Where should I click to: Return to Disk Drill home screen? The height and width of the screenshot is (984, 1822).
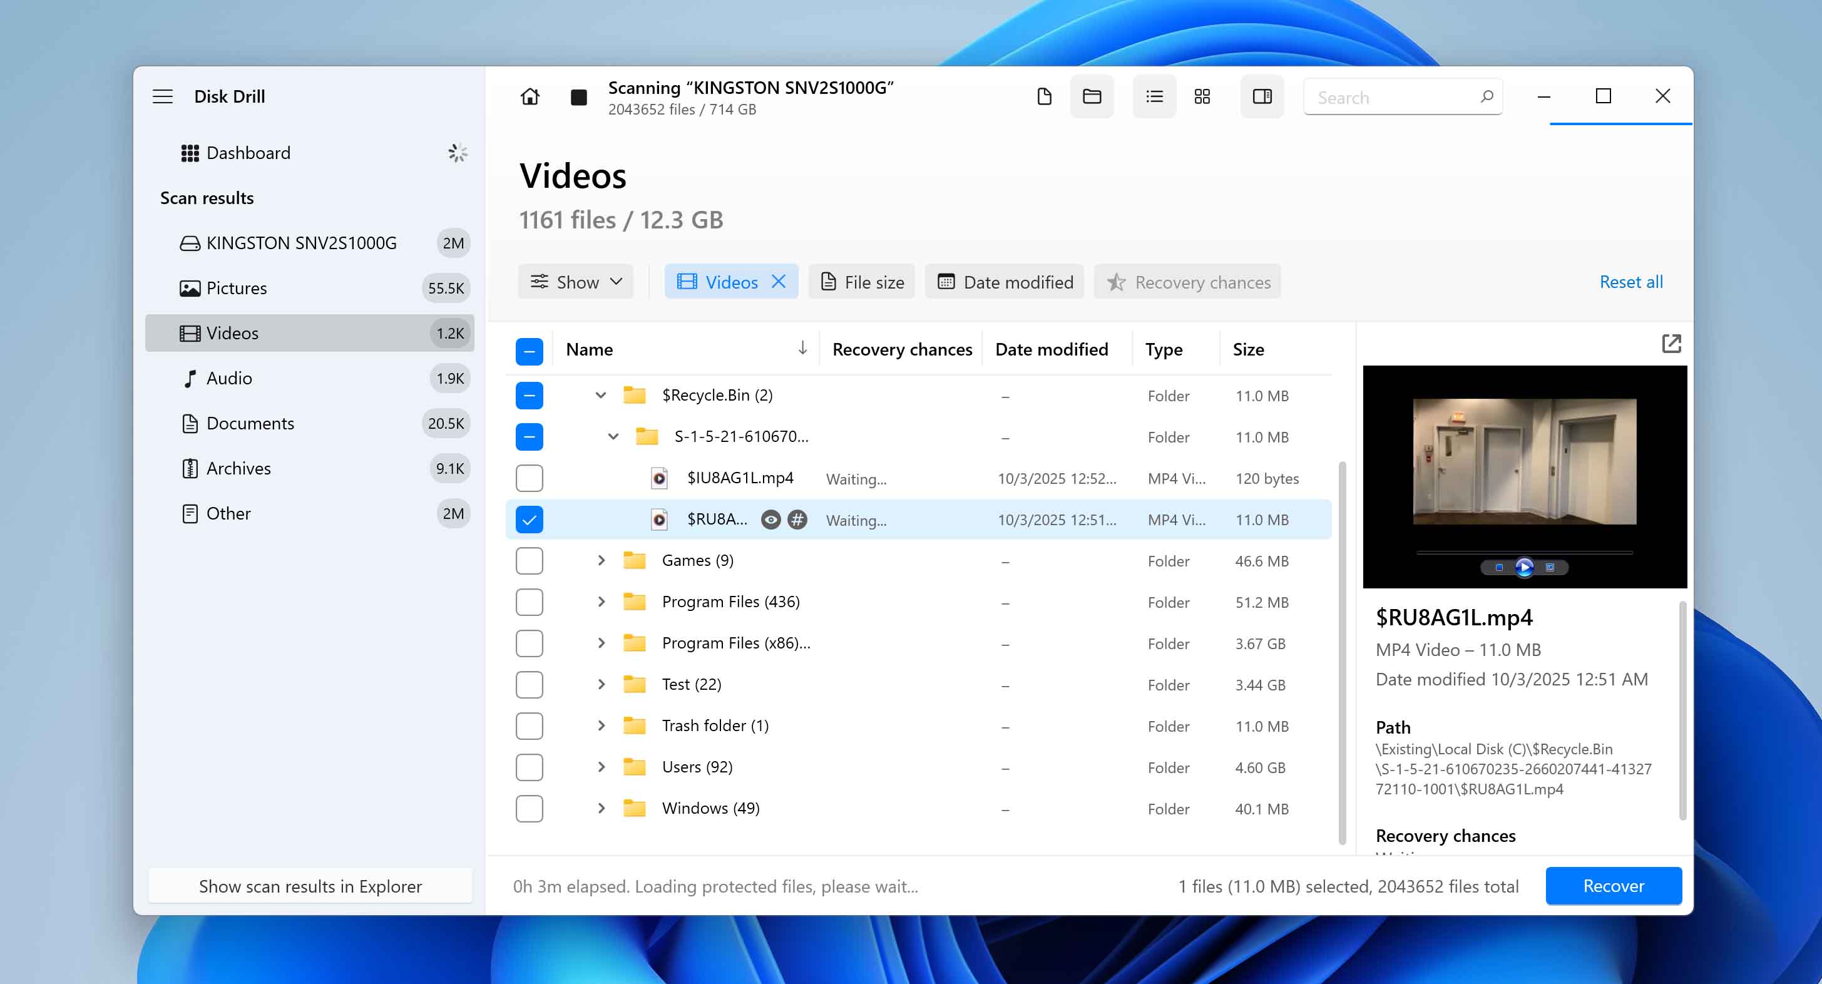(x=531, y=96)
